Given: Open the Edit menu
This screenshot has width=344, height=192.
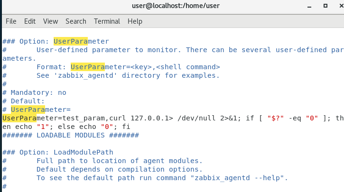Looking at the screenshot, I should 30,21.
